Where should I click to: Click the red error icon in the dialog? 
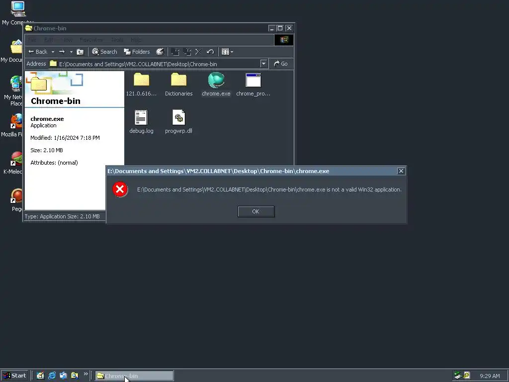point(120,189)
